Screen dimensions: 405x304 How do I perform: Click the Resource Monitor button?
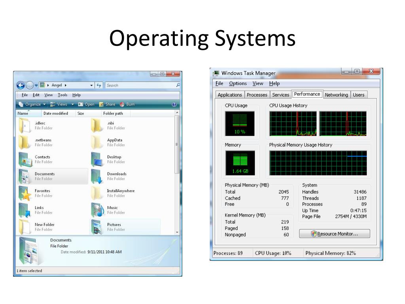(335, 234)
